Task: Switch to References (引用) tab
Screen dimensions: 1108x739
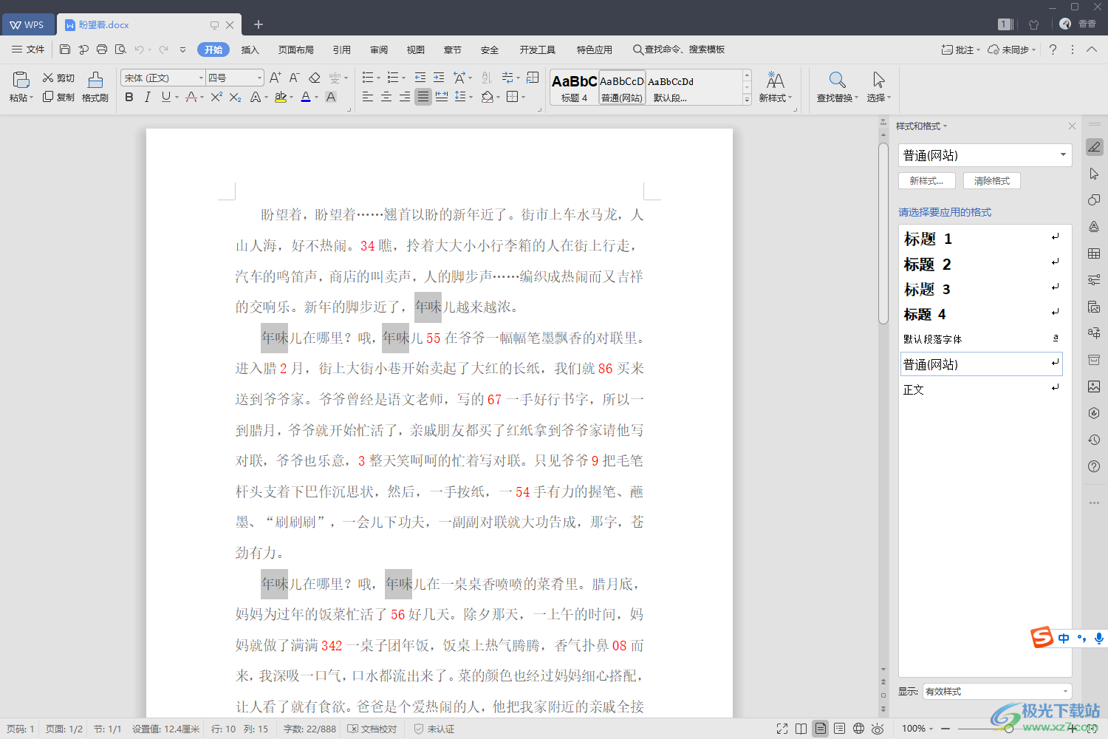Action: tap(342, 50)
